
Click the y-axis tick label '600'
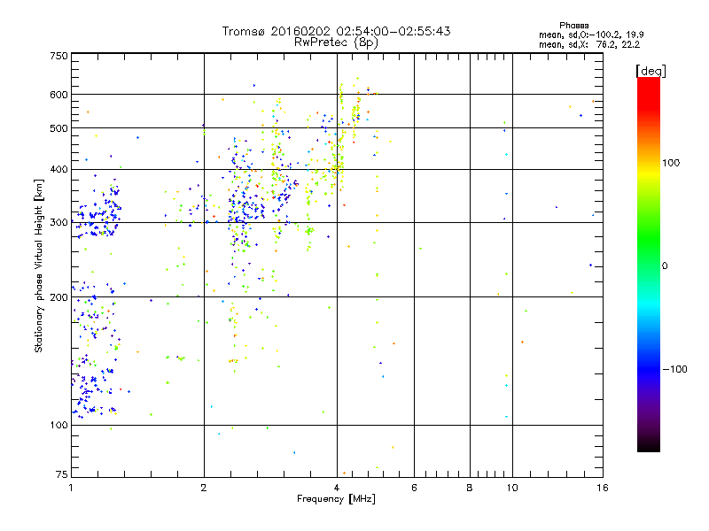(58, 95)
